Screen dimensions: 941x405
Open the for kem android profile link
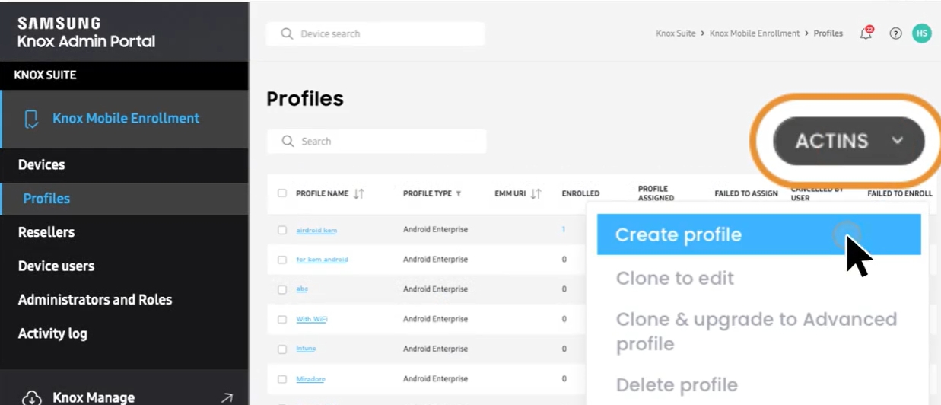coord(322,260)
